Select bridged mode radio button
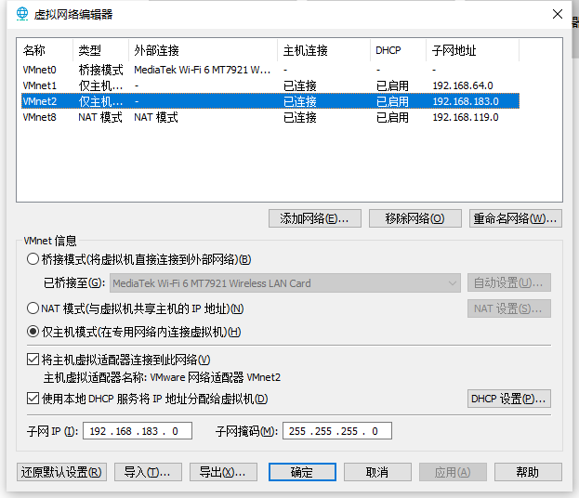This screenshot has height=498, width=579. pos(33,259)
